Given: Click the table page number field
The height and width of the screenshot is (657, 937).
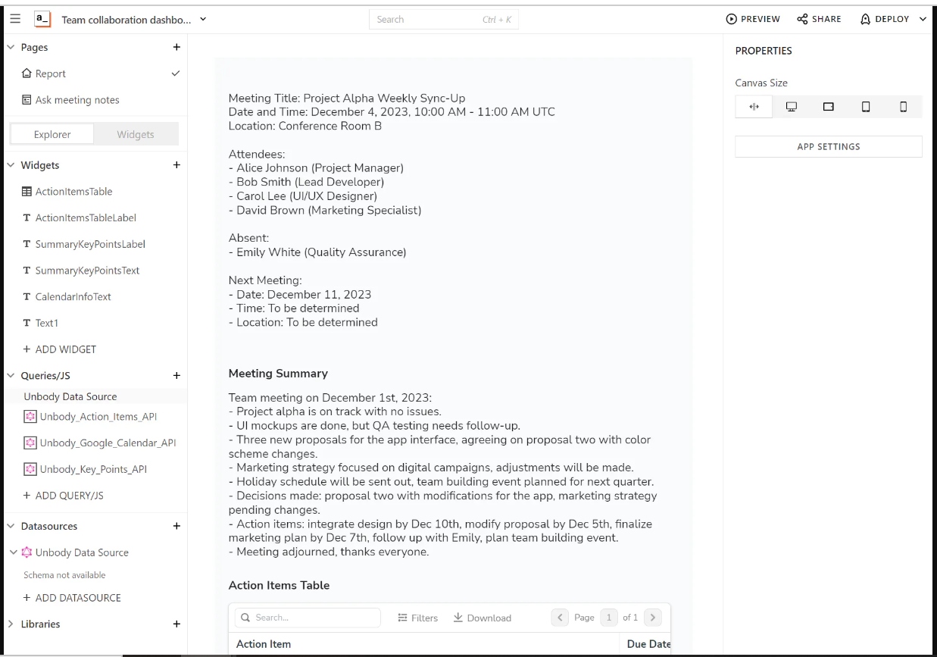Looking at the screenshot, I should [609, 618].
